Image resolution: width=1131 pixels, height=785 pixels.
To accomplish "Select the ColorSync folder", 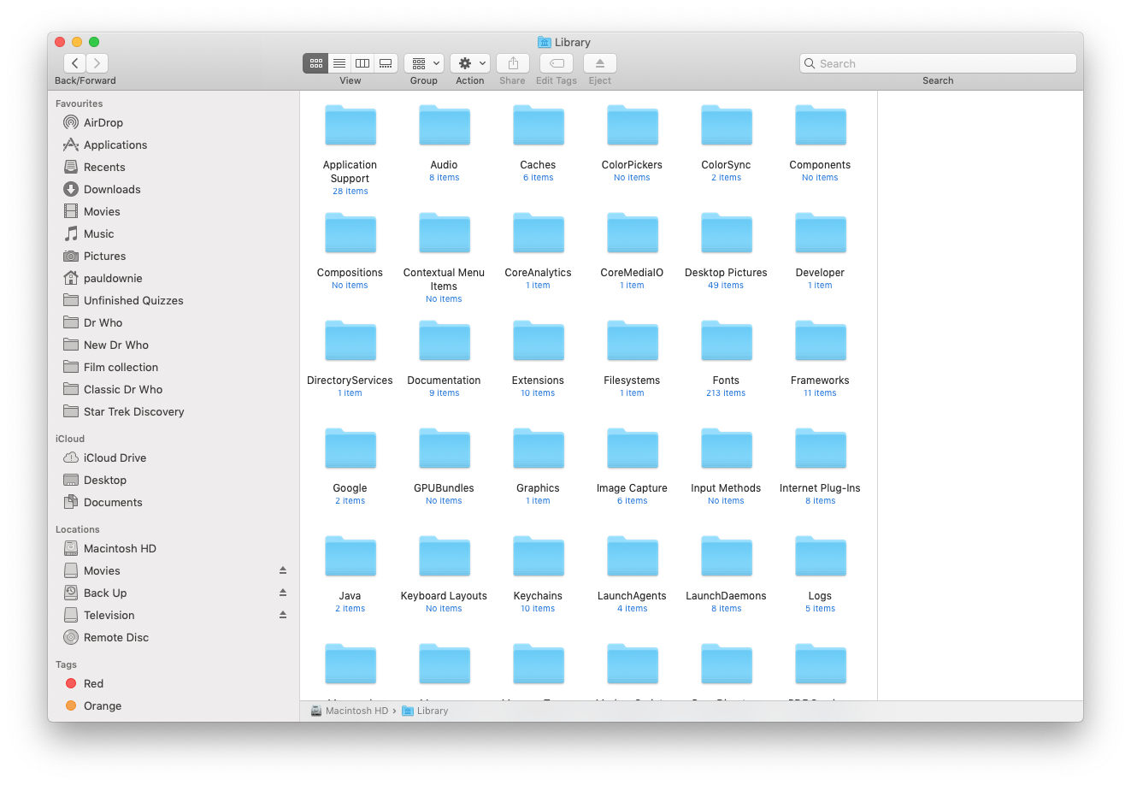I will 727,126.
